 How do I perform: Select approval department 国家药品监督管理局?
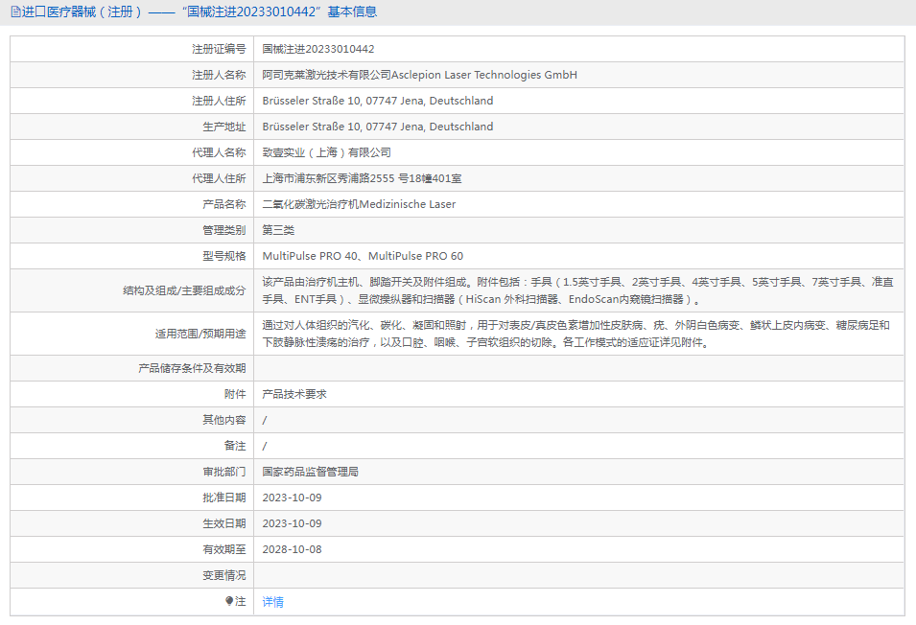(x=310, y=472)
